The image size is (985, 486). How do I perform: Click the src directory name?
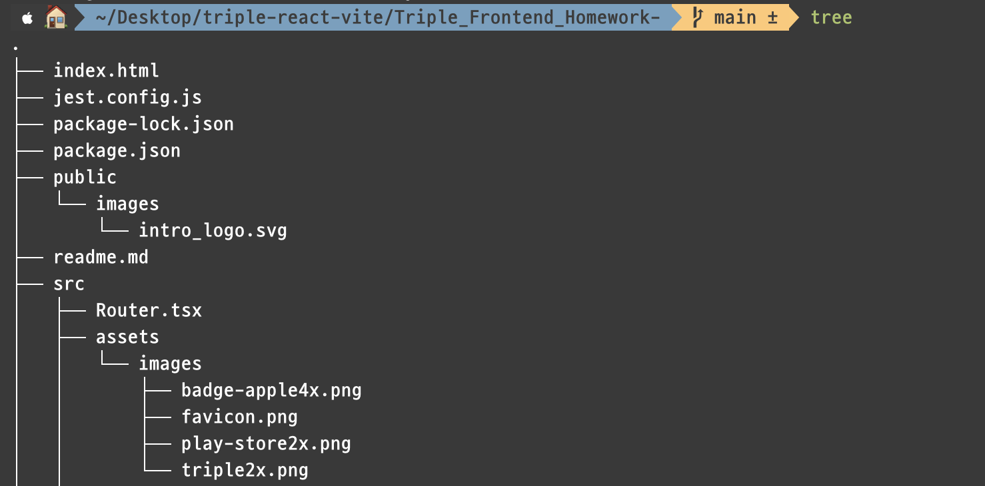(x=69, y=284)
